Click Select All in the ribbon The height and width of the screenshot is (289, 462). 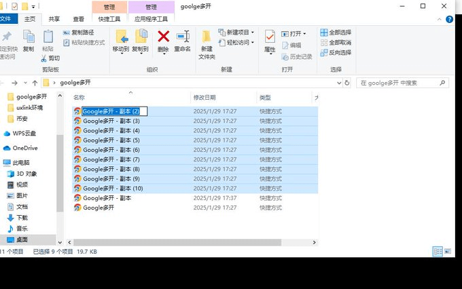click(x=336, y=33)
